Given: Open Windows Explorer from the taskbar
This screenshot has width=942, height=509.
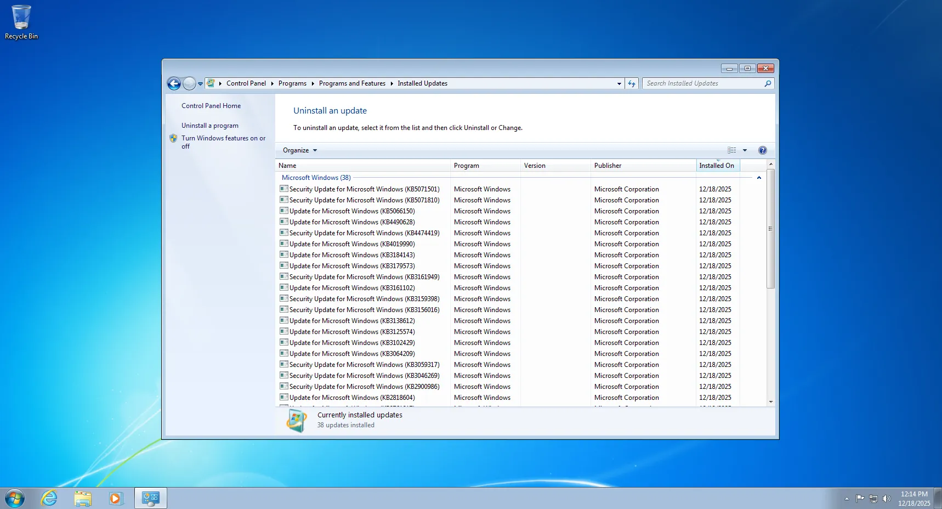Looking at the screenshot, I should tap(83, 499).
